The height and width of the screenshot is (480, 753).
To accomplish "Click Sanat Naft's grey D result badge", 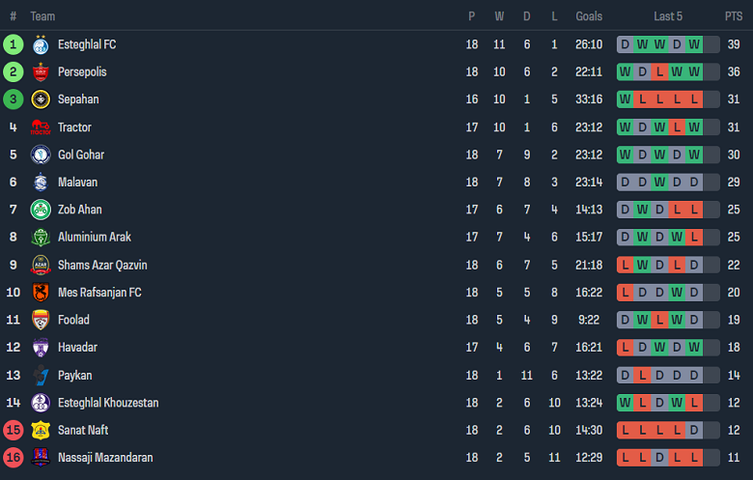I will coord(694,430).
